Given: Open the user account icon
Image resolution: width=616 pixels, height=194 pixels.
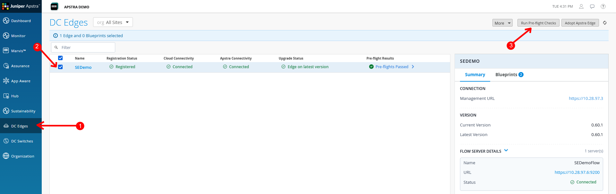Looking at the screenshot, I should click(x=581, y=6).
